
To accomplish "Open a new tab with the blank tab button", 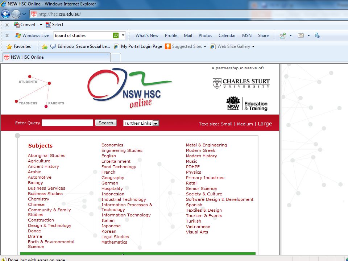I will pyautogui.click(x=116, y=58).
